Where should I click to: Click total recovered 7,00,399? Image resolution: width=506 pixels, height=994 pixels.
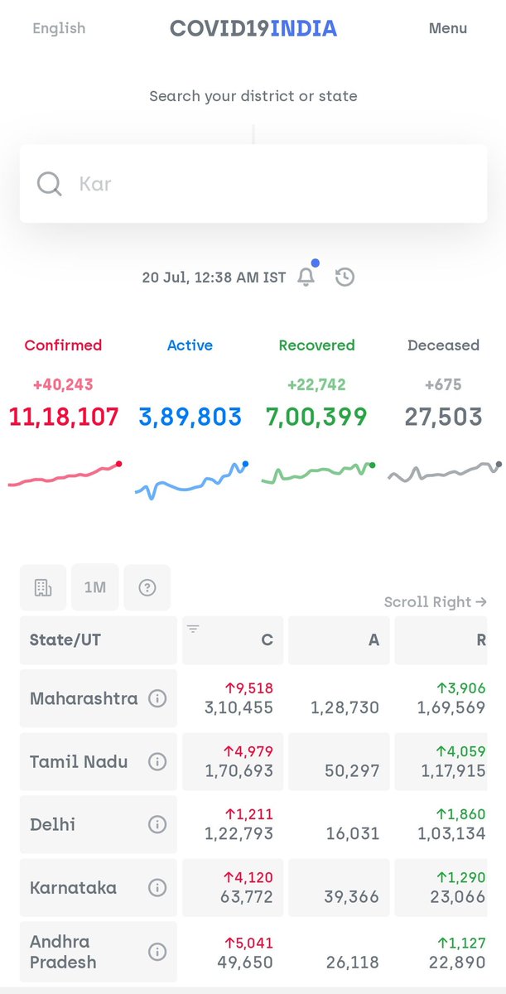[316, 417]
